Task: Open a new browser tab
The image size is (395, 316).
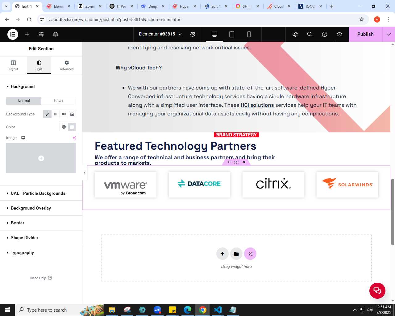Action: coord(332,6)
